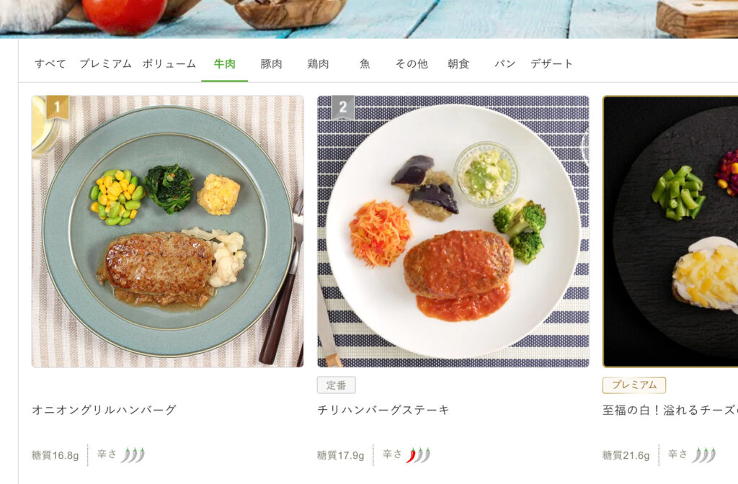Click the gray number 2 ranking badge
This screenshot has width=738, height=484.
pyautogui.click(x=343, y=108)
